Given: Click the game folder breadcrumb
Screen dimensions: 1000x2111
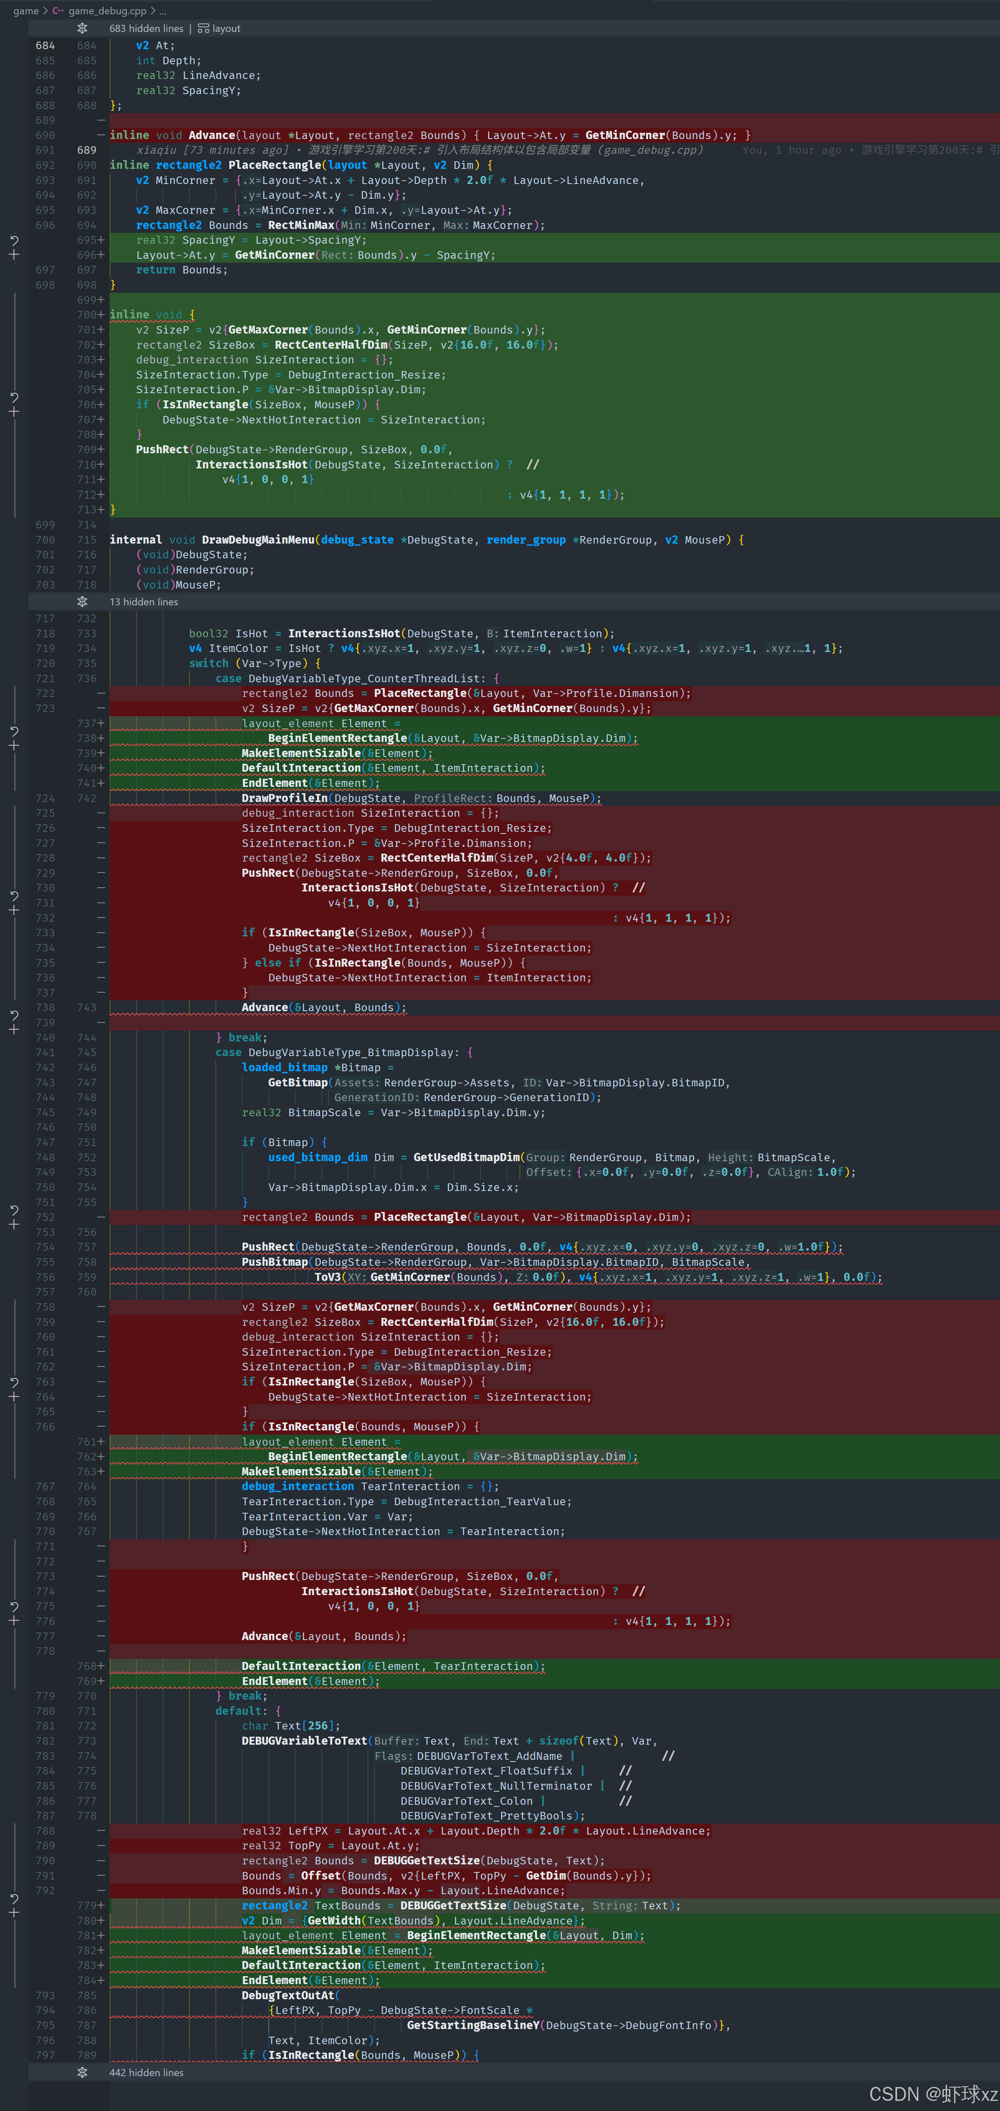Looking at the screenshot, I should pyautogui.click(x=25, y=11).
